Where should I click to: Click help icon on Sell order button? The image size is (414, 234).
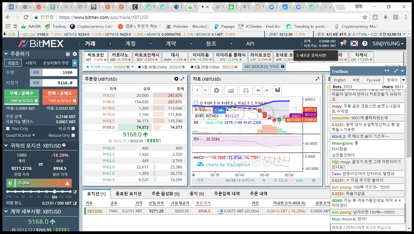[x=75, y=101]
